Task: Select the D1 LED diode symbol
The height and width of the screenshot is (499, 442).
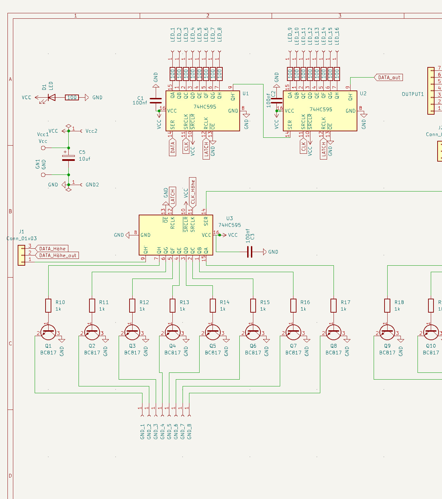Action: point(52,98)
